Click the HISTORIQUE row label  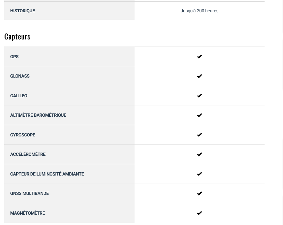22,11
